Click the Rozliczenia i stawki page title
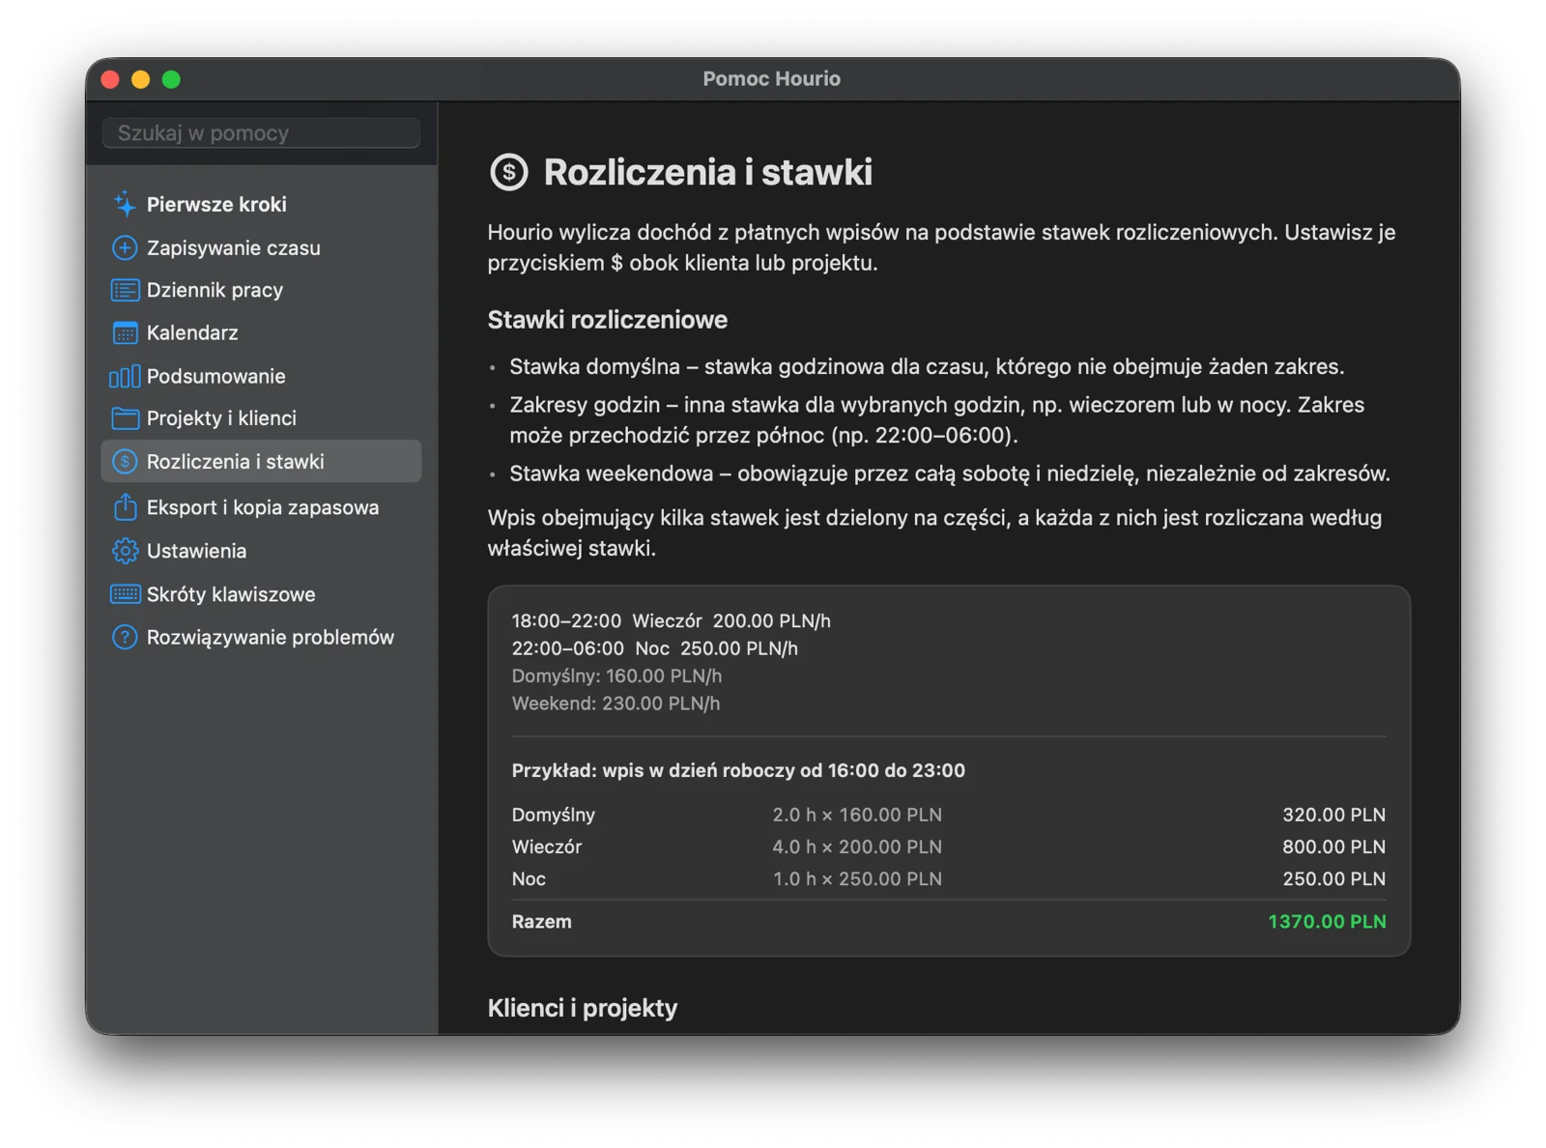Image resolution: width=1546 pixels, height=1148 pixels. click(x=707, y=172)
